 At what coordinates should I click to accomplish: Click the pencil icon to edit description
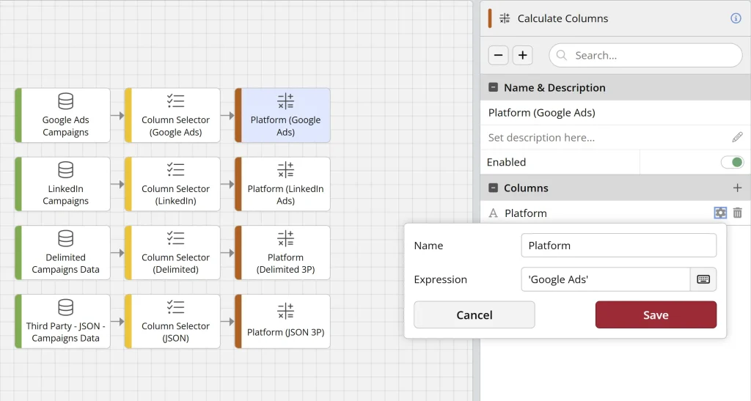pyautogui.click(x=737, y=137)
